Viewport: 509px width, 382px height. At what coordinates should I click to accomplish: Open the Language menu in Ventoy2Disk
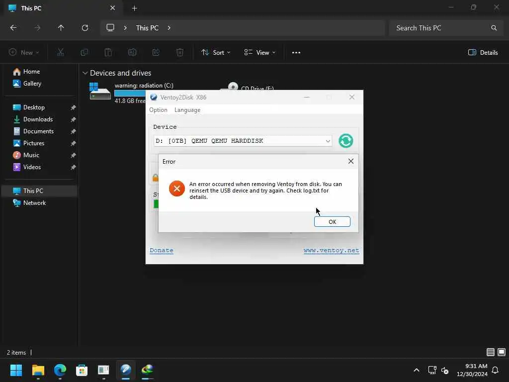coord(187,110)
